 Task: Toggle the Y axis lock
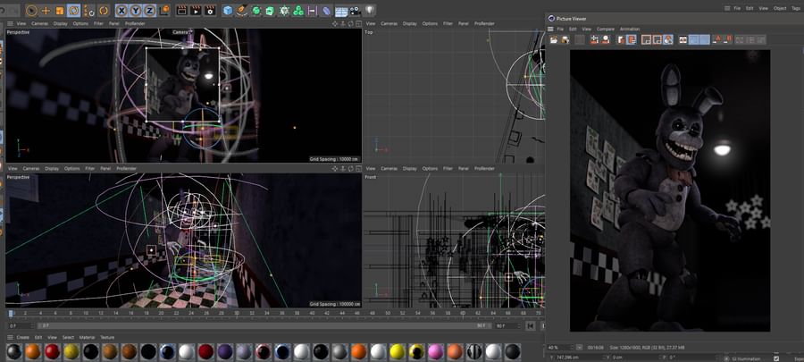136,10
